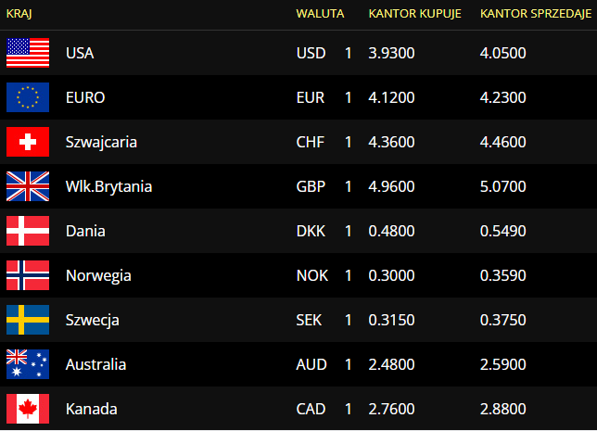This screenshot has width=597, height=431.
Task: Click the USA flag icon
Action: tap(28, 53)
